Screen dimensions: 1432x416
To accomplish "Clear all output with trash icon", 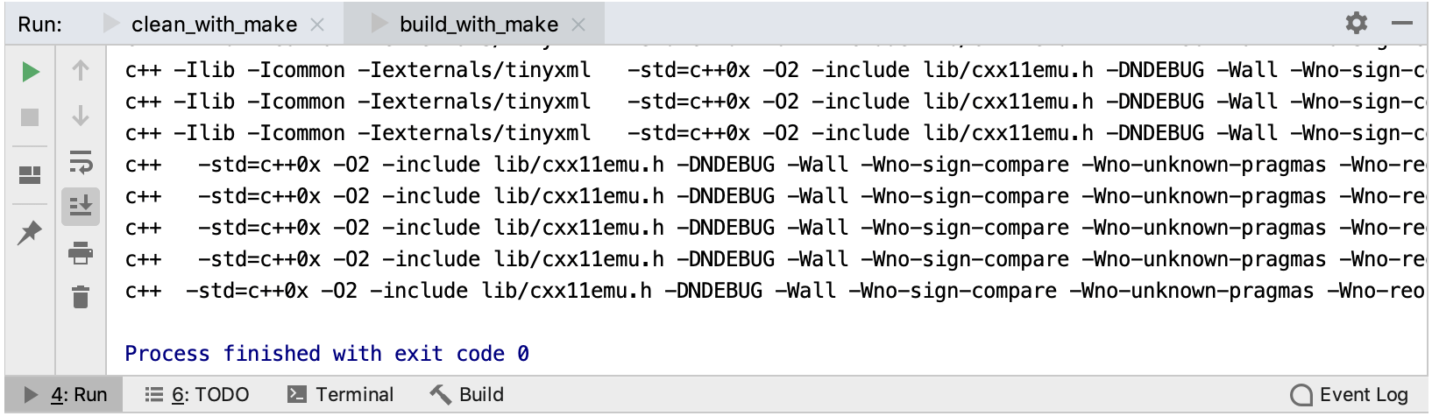I will pos(81,298).
